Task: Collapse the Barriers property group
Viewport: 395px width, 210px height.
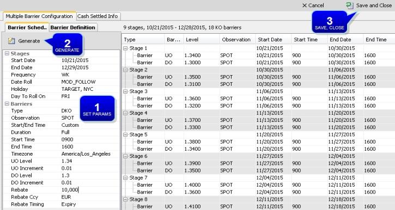Action: 7,103
